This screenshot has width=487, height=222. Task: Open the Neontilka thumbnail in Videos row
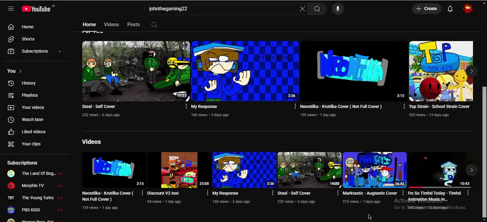114,170
